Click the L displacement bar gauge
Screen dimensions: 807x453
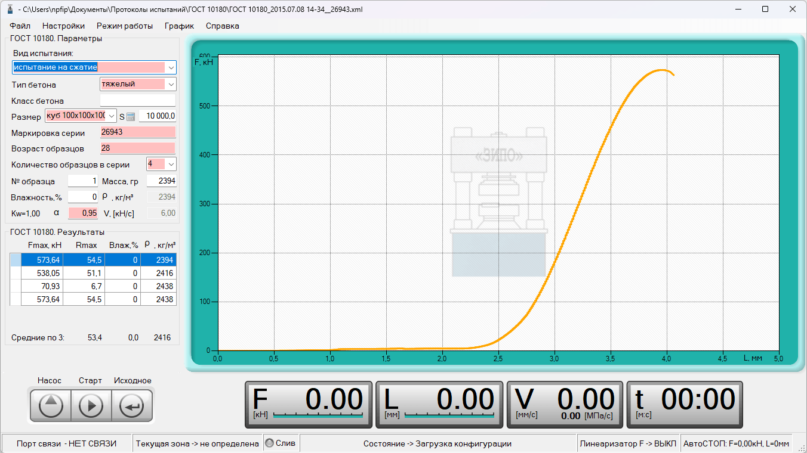(449, 414)
